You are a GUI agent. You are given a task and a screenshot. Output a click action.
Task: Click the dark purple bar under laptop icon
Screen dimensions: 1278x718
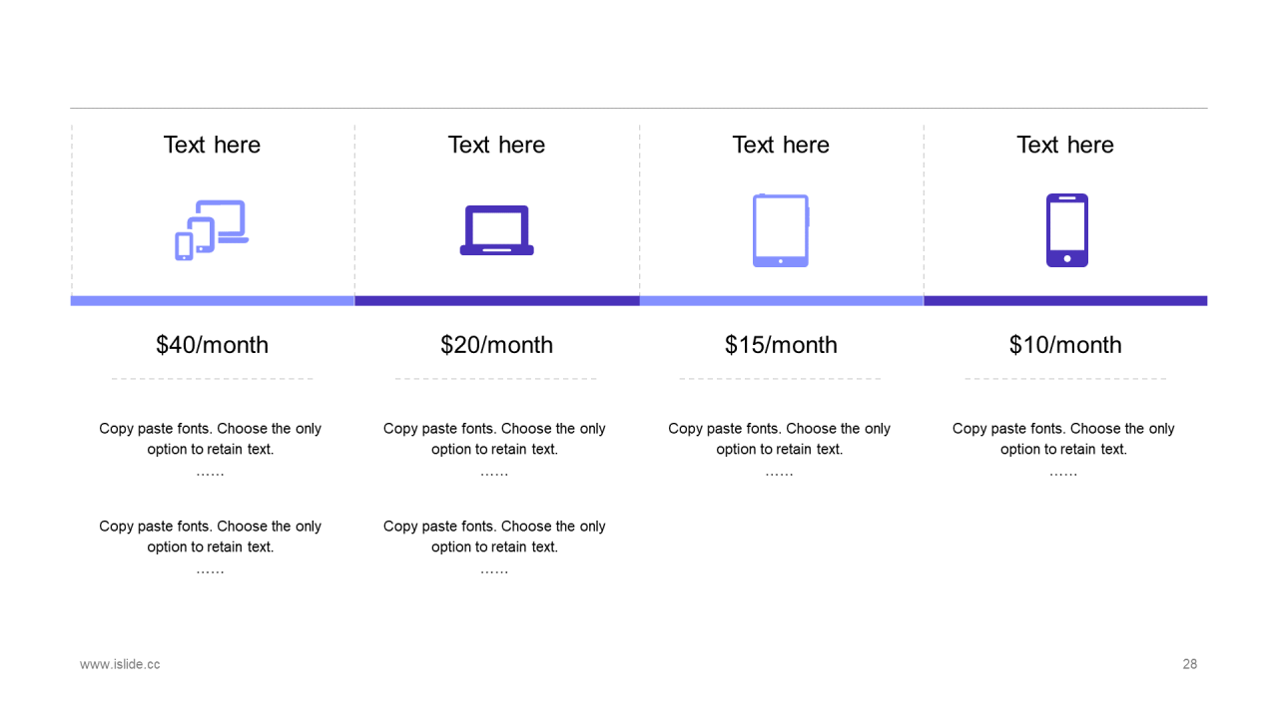tap(497, 301)
